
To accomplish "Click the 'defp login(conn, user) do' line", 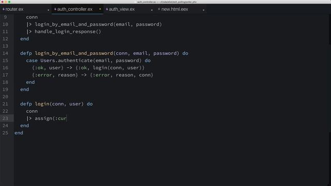I will click(56, 104).
